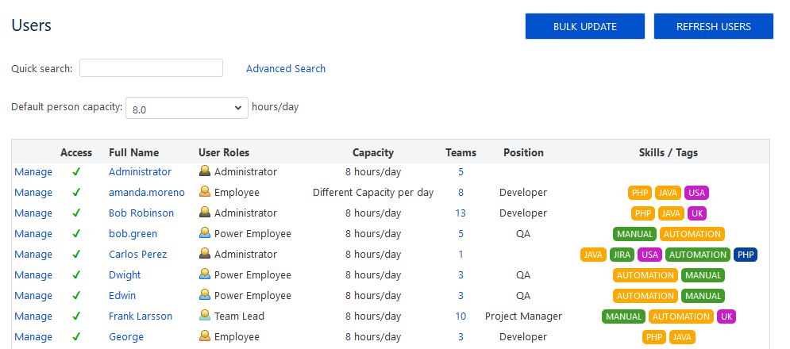Click the green JIRA tag in Carlos Perez row

pyautogui.click(x=622, y=255)
